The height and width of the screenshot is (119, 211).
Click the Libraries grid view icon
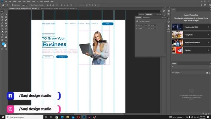coord(207,73)
